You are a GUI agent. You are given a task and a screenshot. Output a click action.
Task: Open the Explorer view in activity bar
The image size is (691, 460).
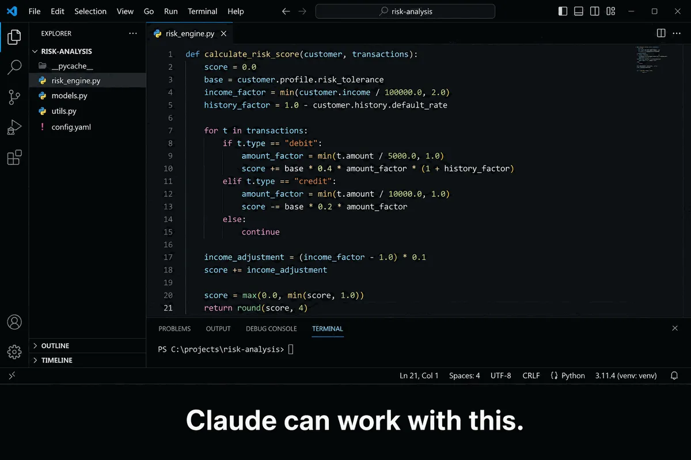[14, 37]
